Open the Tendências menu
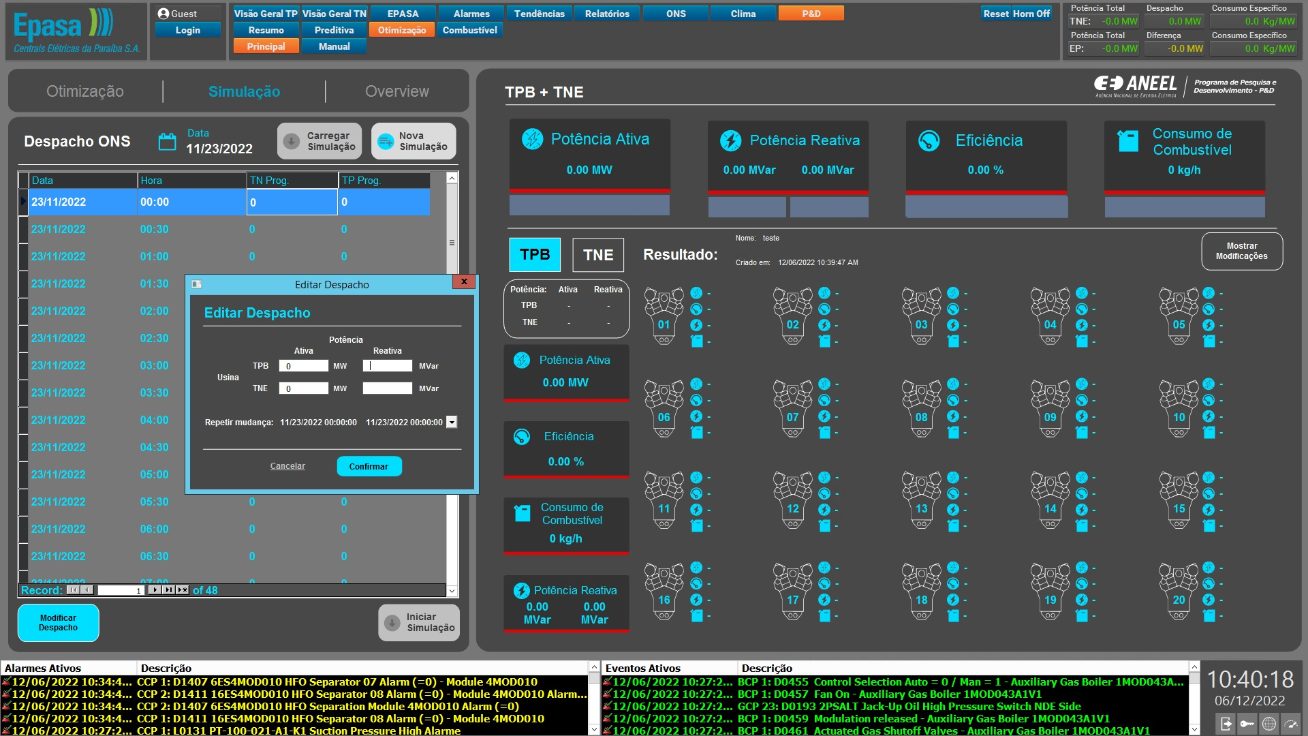 [539, 14]
